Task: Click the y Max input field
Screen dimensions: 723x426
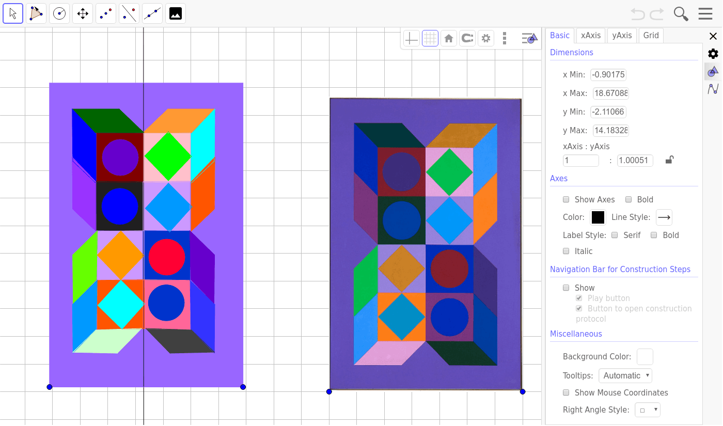Action: [611, 130]
